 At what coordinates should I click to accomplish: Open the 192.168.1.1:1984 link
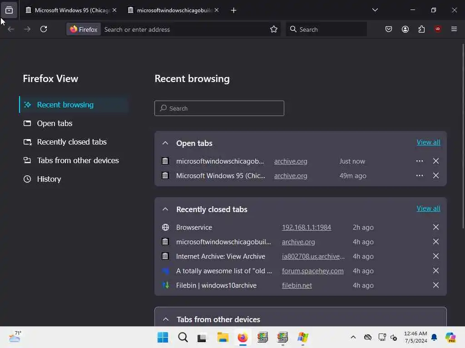coord(307,227)
